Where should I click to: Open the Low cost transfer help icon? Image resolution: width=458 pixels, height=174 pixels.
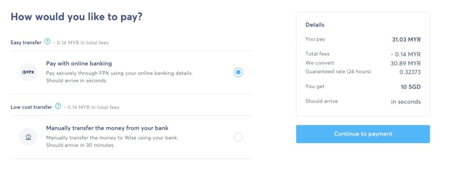click(x=58, y=106)
